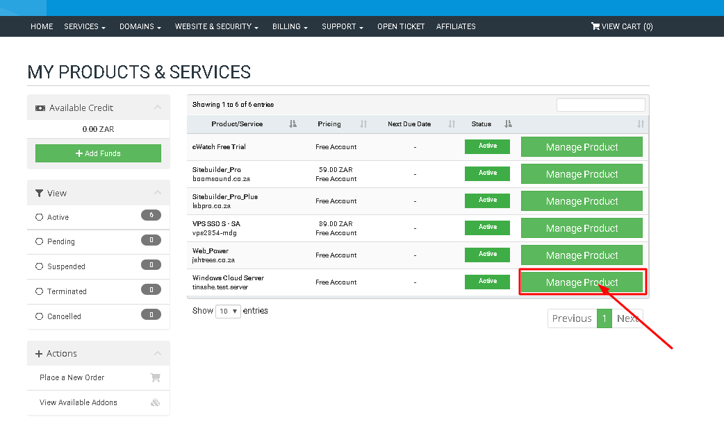Open the Website & Security dropdown menu
Screen dimensions: 724x435
tap(217, 26)
